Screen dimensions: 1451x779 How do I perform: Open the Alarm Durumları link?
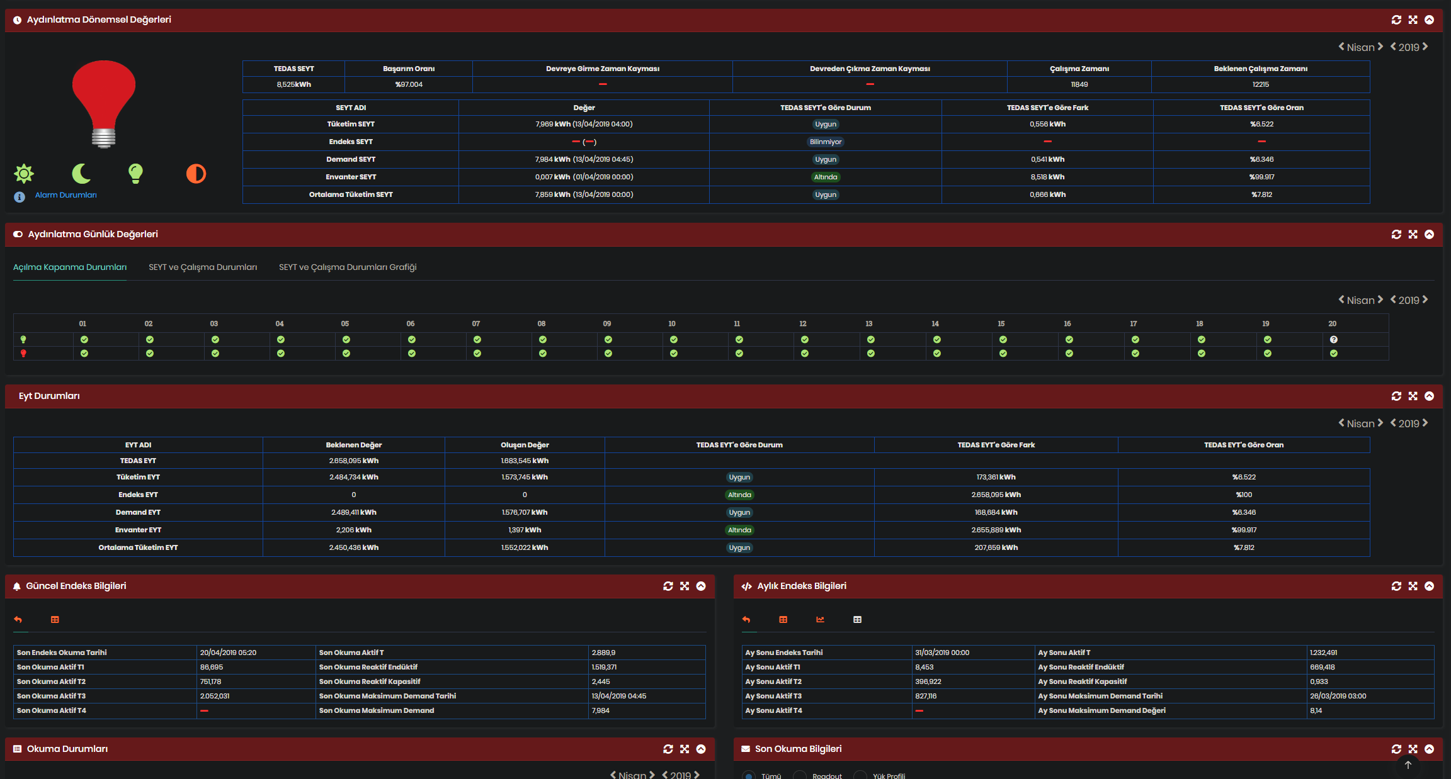pos(65,195)
